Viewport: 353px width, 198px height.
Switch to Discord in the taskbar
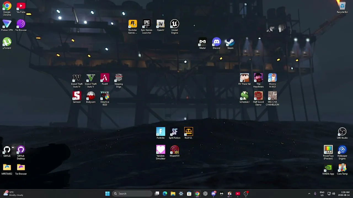213,194
